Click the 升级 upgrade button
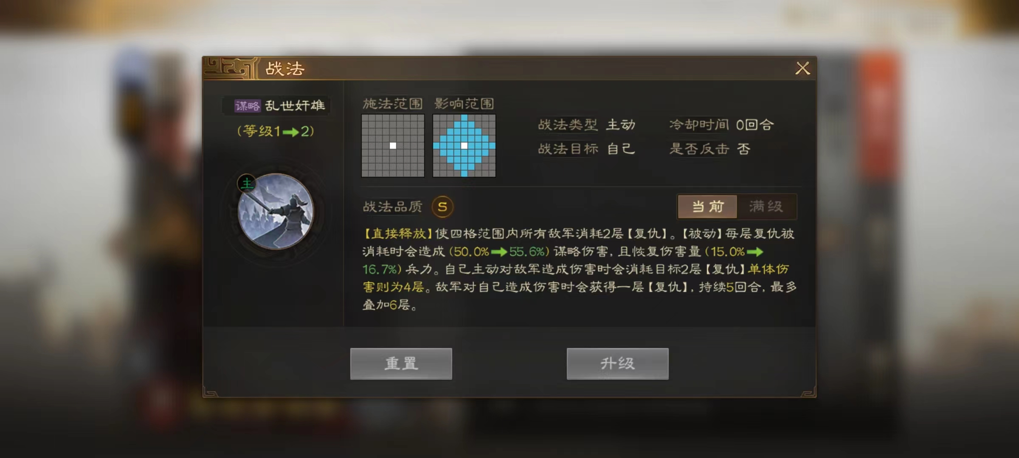This screenshot has width=1019, height=458. click(x=618, y=364)
